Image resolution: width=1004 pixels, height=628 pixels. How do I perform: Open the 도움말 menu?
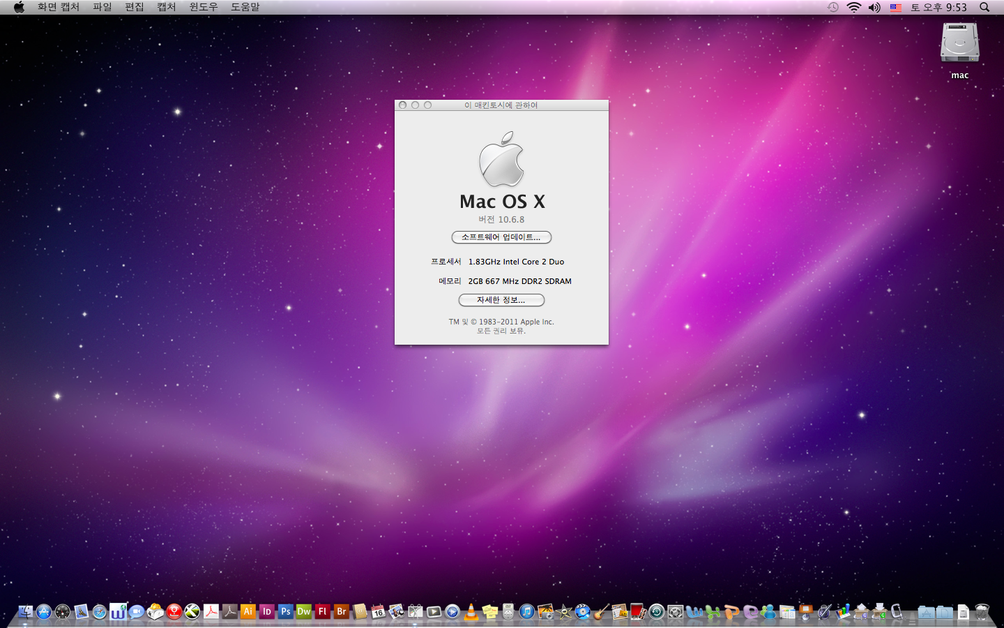pyautogui.click(x=245, y=7)
